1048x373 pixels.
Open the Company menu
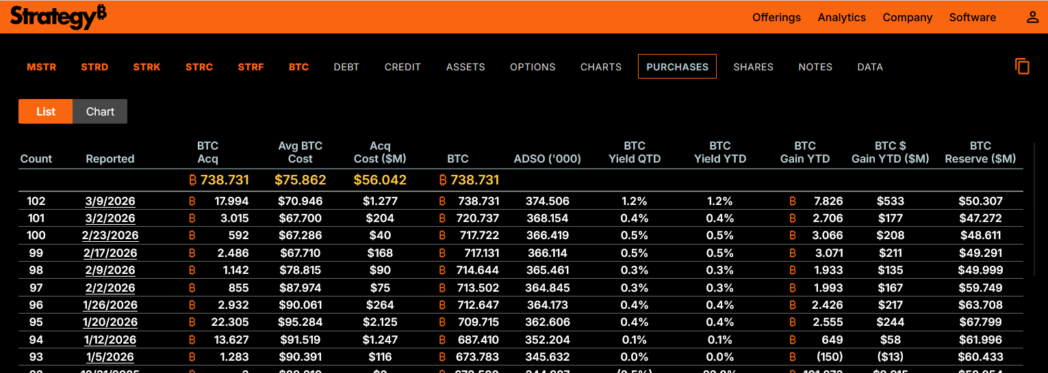coord(907,18)
